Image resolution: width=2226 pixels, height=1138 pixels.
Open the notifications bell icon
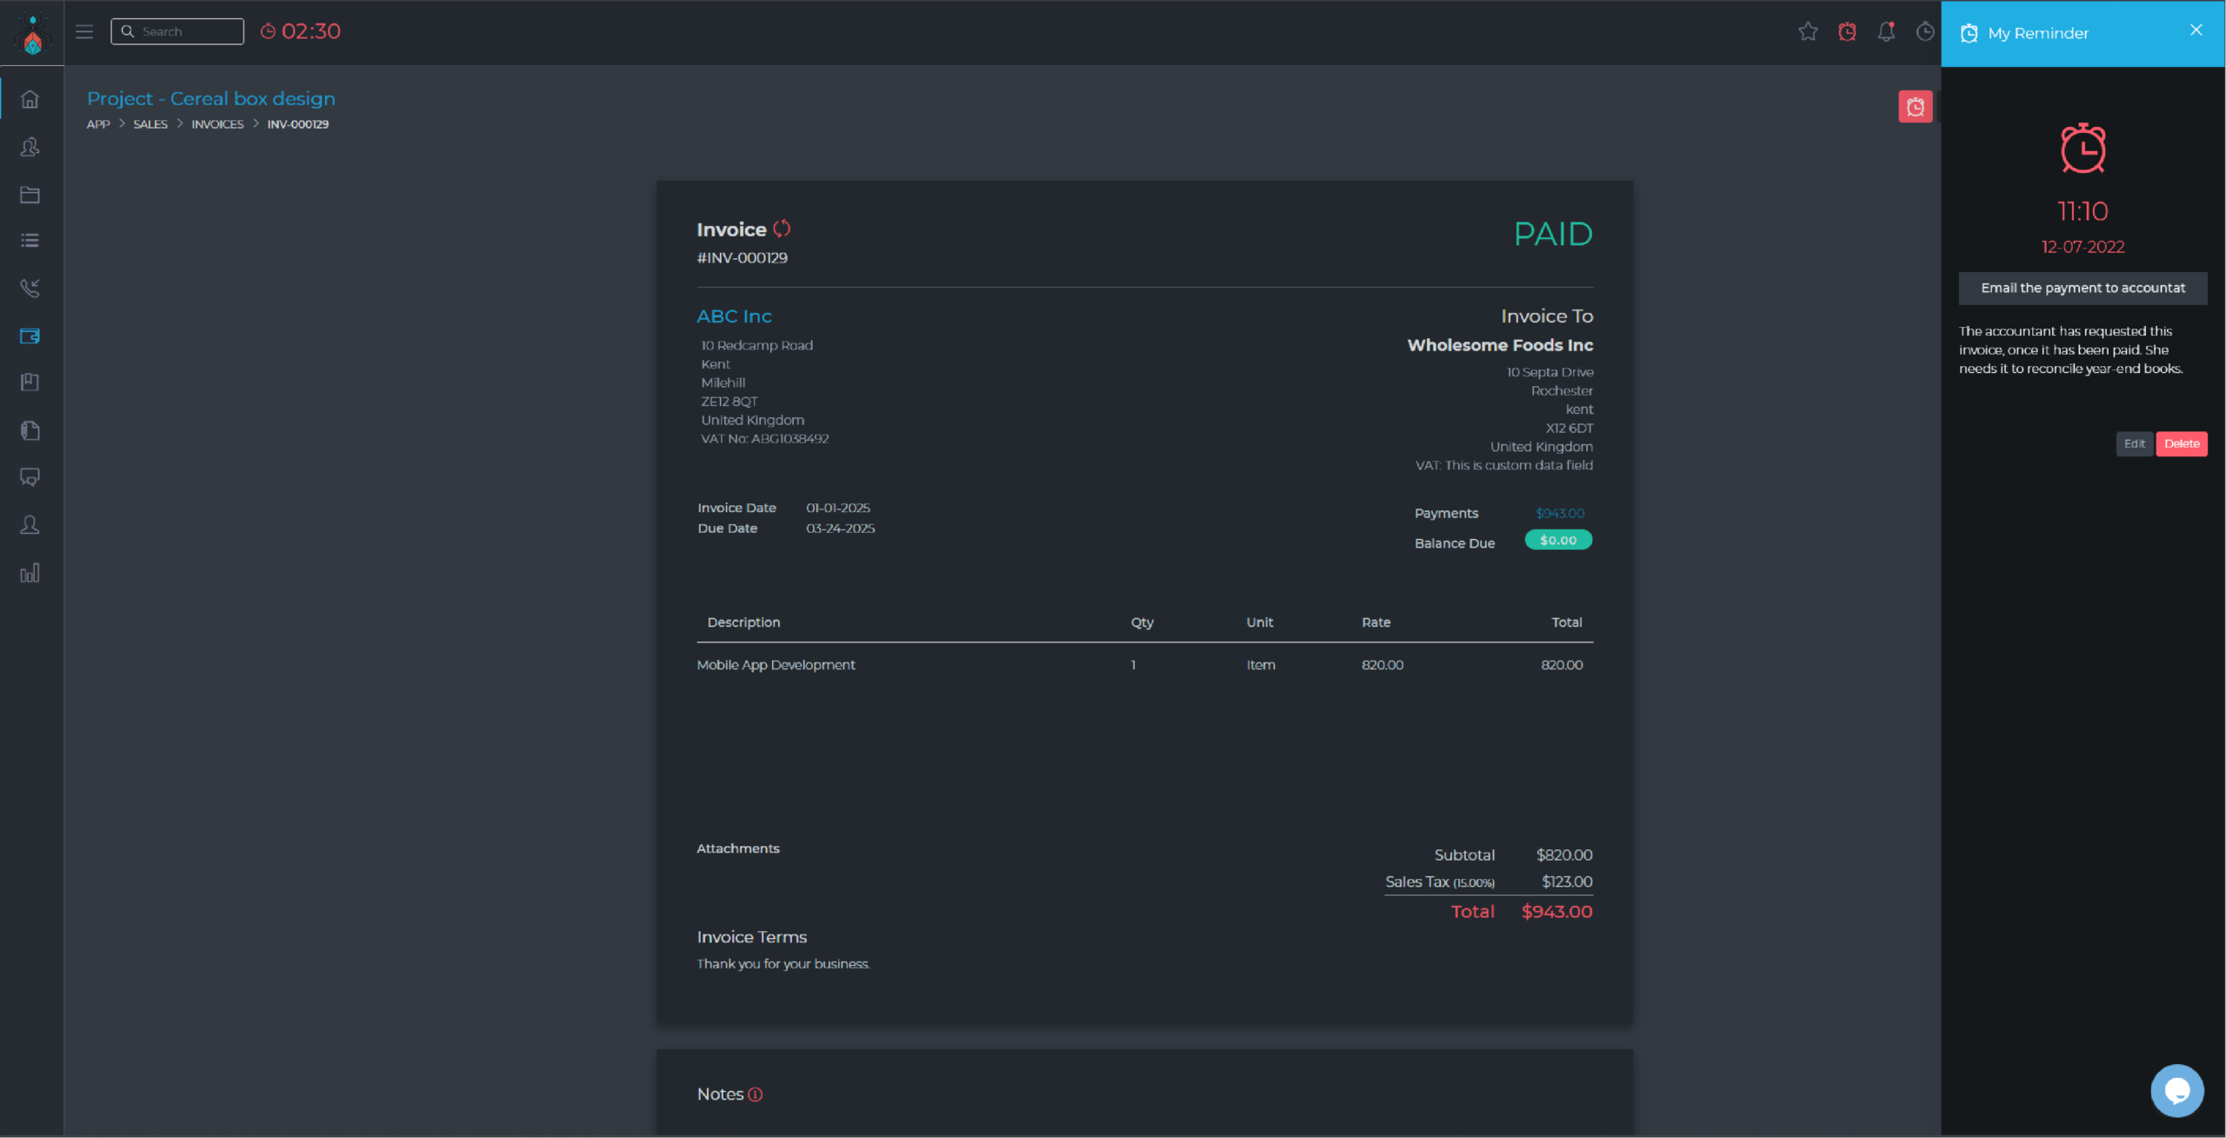1886,31
